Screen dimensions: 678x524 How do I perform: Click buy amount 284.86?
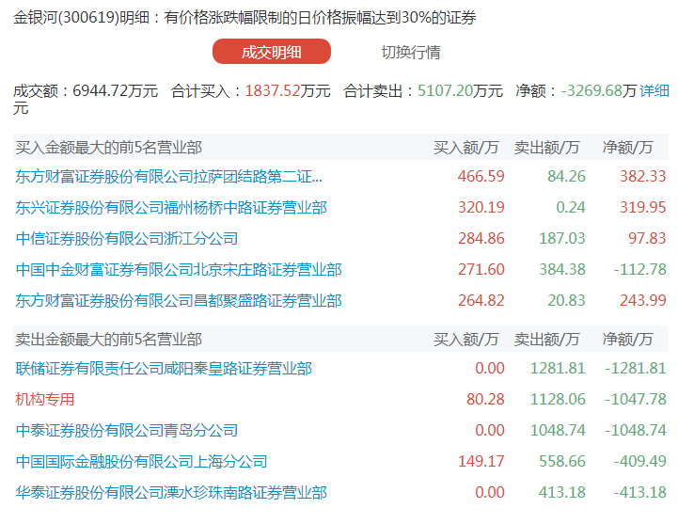coord(481,238)
